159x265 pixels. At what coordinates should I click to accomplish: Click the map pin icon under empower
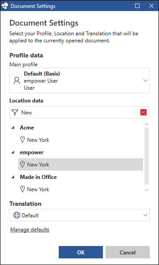pos(23,164)
